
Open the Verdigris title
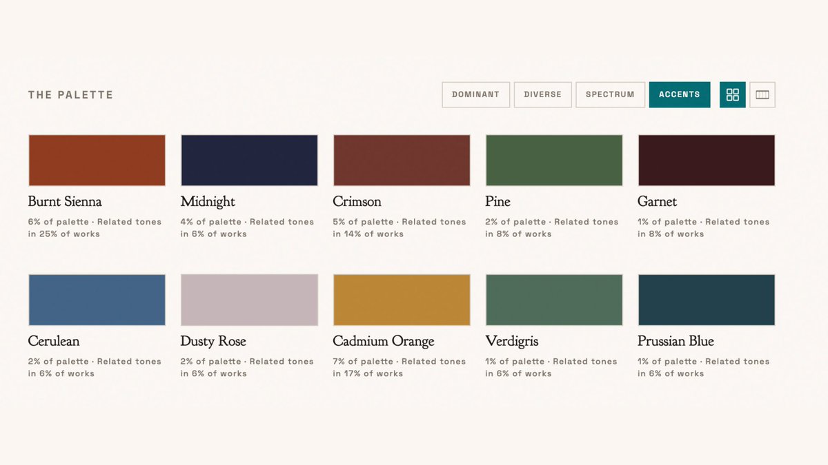click(511, 341)
